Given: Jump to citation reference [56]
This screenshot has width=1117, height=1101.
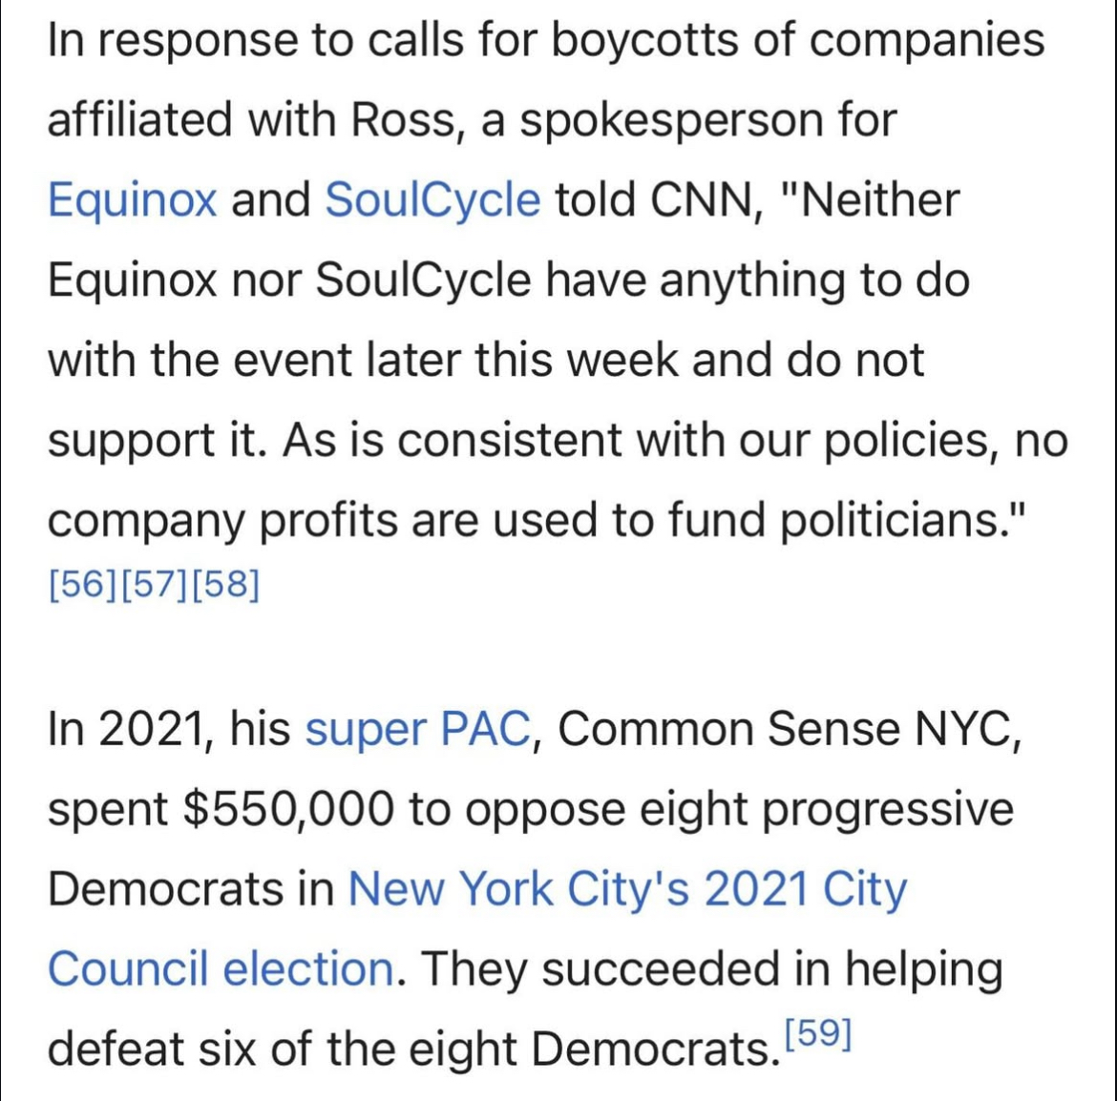Looking at the screenshot, I should [x=83, y=585].
